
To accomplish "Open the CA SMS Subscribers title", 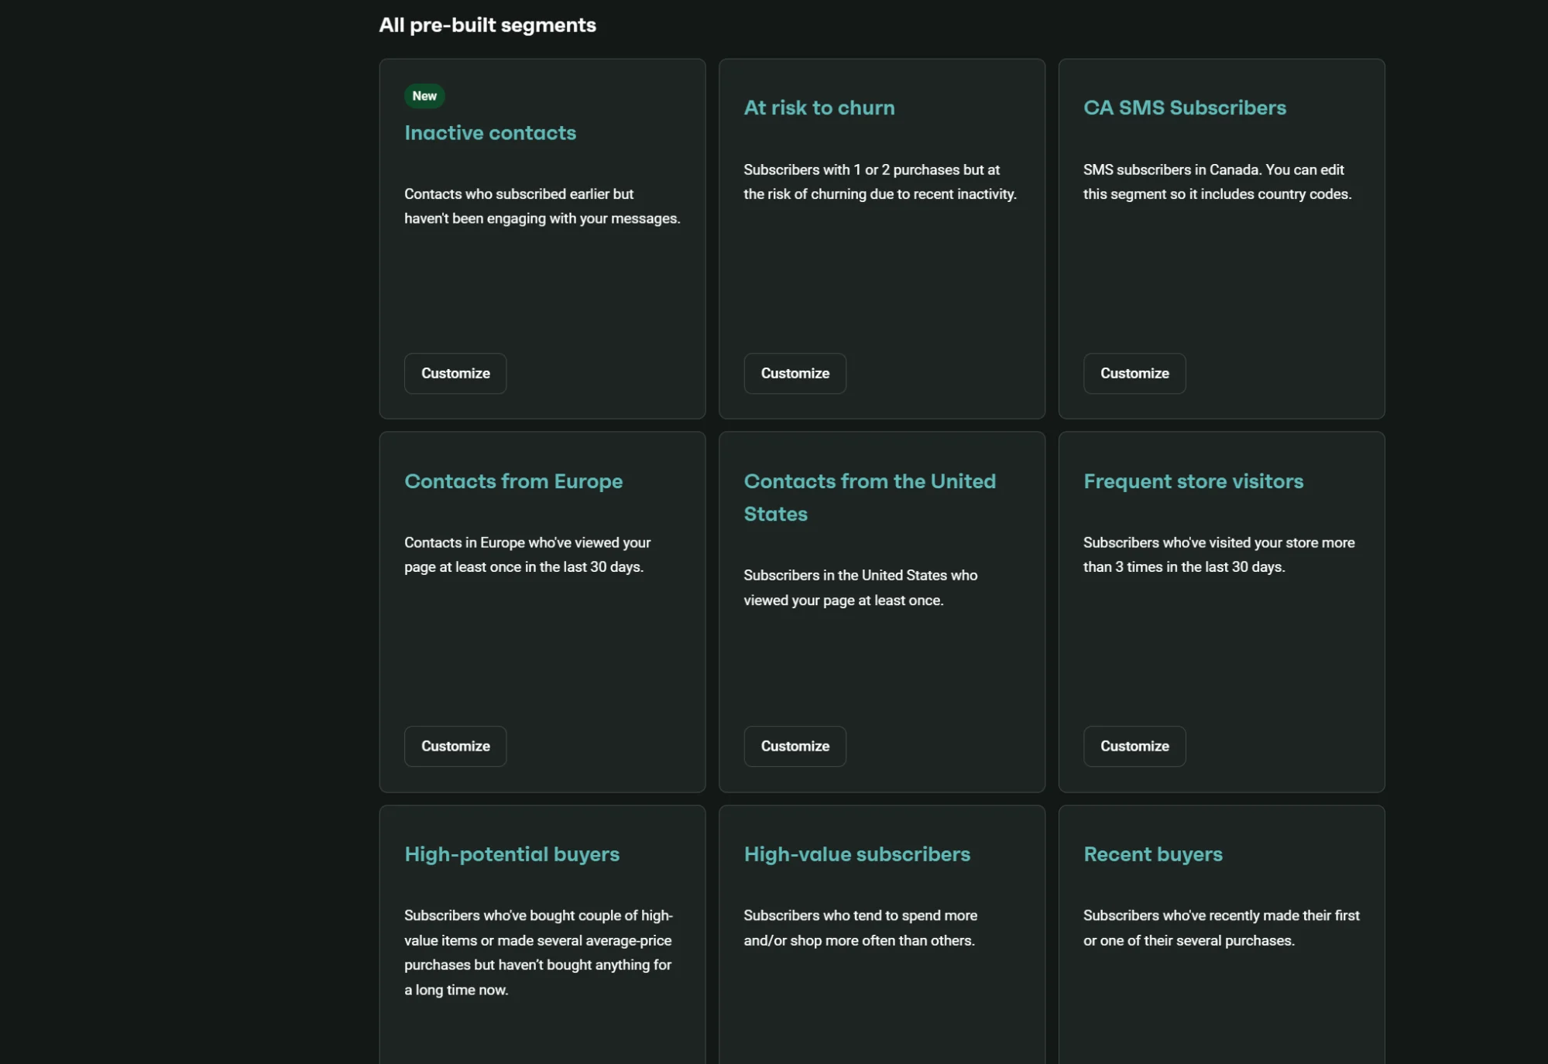I will pos(1185,108).
